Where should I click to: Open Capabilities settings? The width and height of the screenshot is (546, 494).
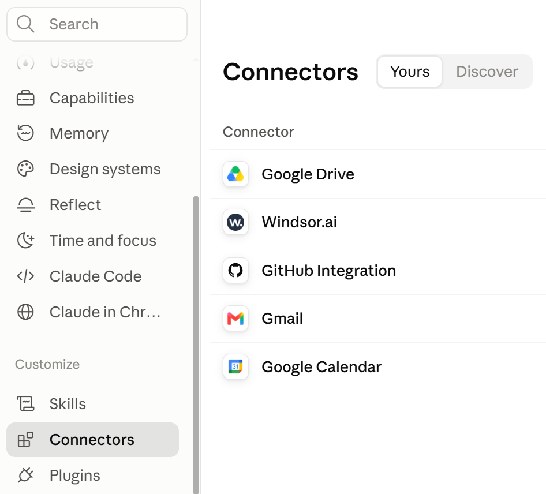(92, 98)
